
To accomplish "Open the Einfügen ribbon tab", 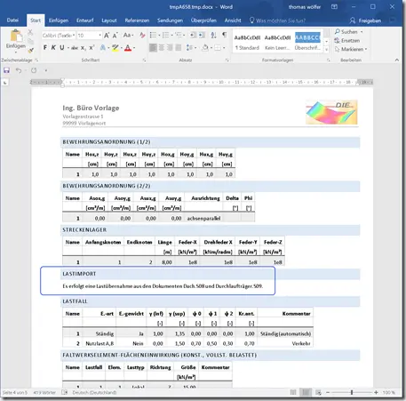I will tap(59, 20).
